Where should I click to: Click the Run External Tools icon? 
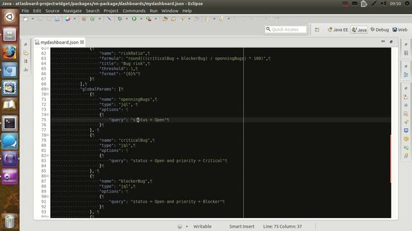[x=149, y=19]
